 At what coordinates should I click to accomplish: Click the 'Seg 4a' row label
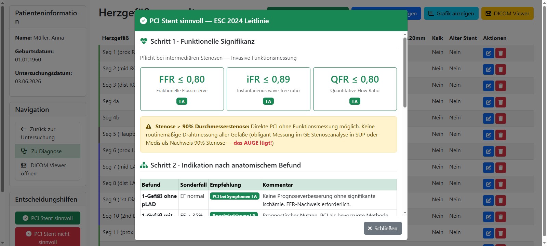[x=111, y=101]
